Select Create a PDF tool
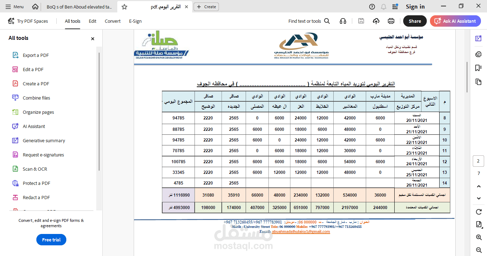 tap(36, 84)
